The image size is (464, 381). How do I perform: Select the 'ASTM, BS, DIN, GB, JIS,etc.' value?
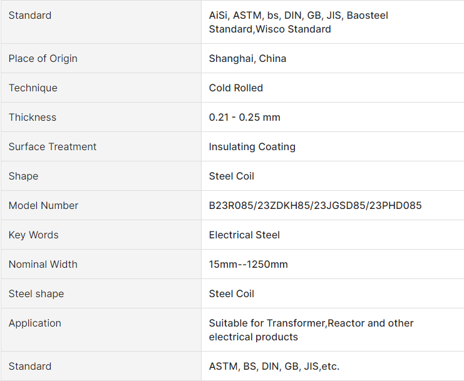pyautogui.click(x=274, y=366)
